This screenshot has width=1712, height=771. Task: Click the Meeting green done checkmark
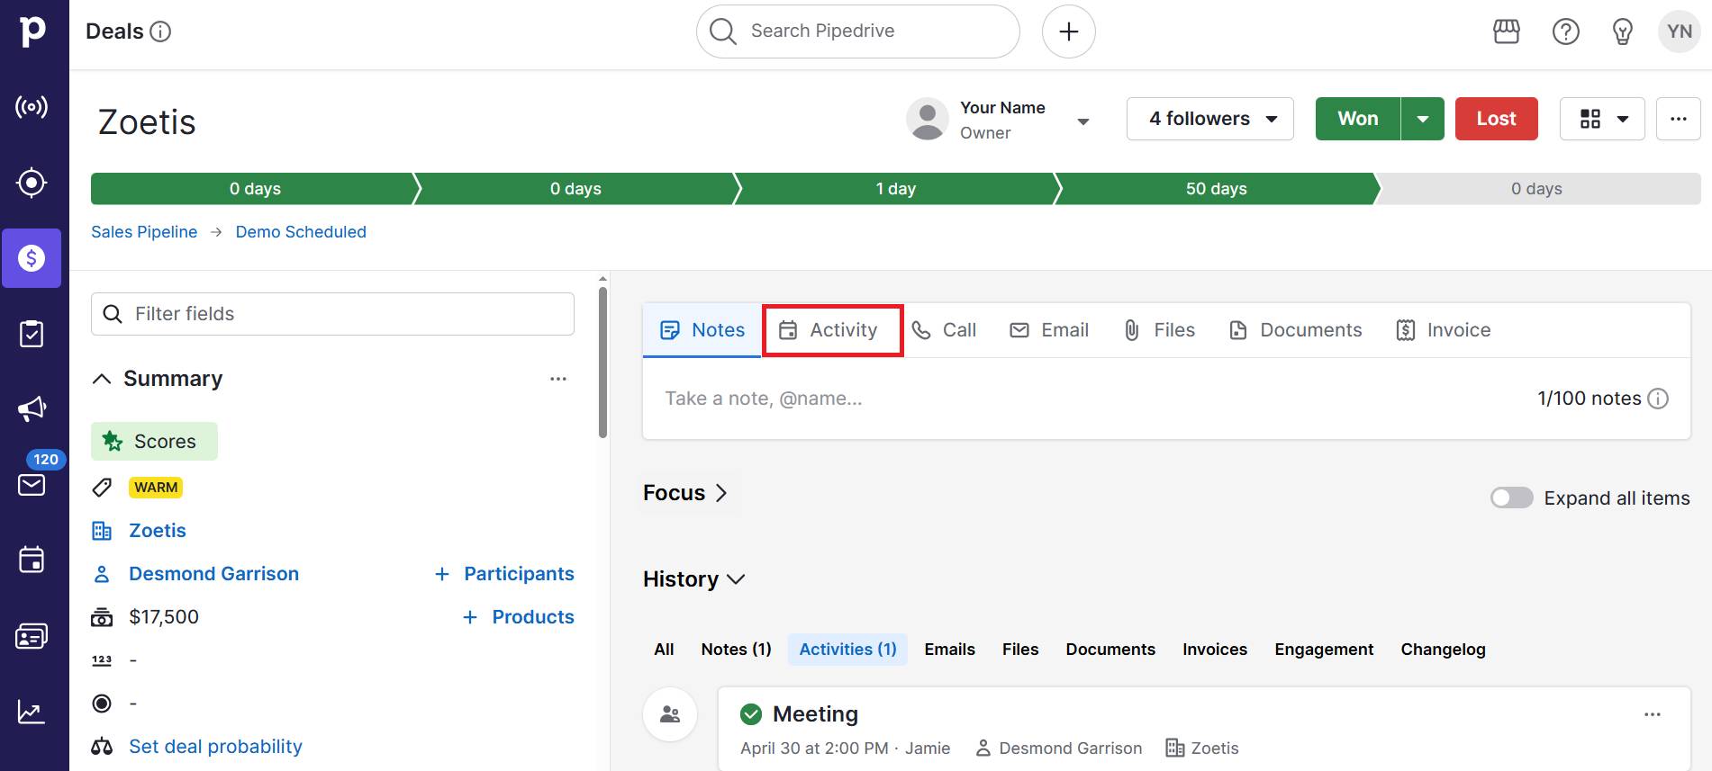(751, 714)
